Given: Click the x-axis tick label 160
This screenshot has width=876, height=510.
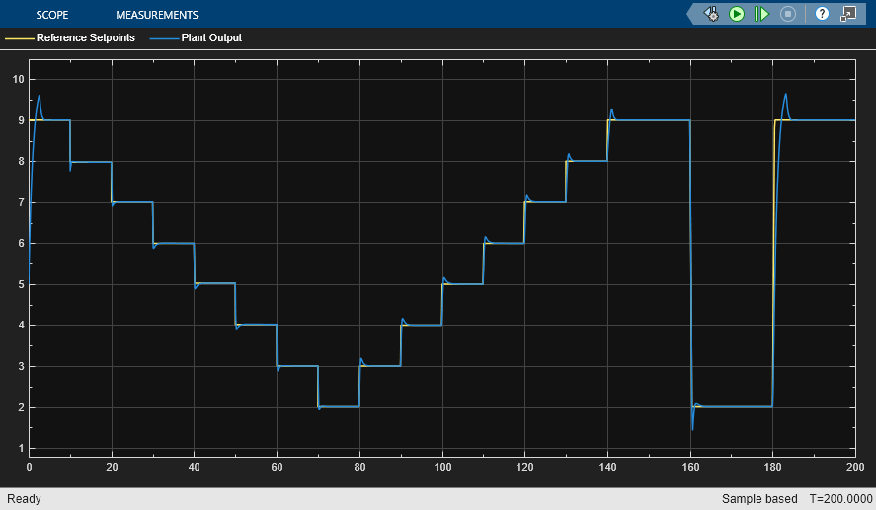Looking at the screenshot, I should (x=691, y=466).
